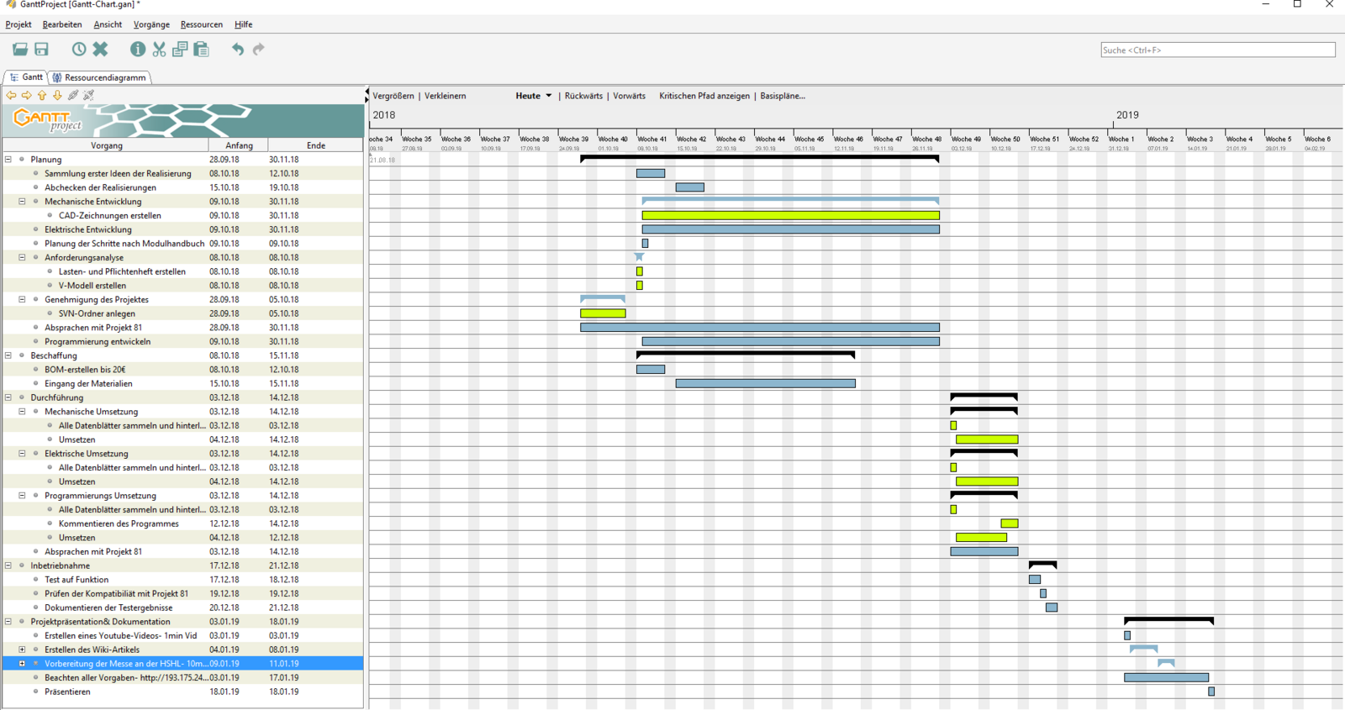Undo the last action

[x=238, y=50]
